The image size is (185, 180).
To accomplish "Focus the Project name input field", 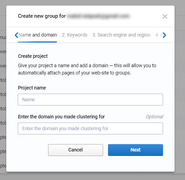I will 90,100.
